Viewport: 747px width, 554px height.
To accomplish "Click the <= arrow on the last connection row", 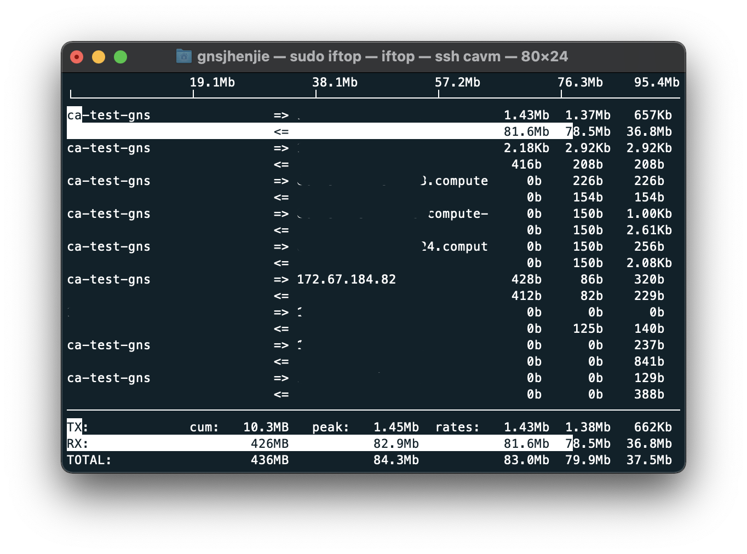I will click(x=281, y=394).
